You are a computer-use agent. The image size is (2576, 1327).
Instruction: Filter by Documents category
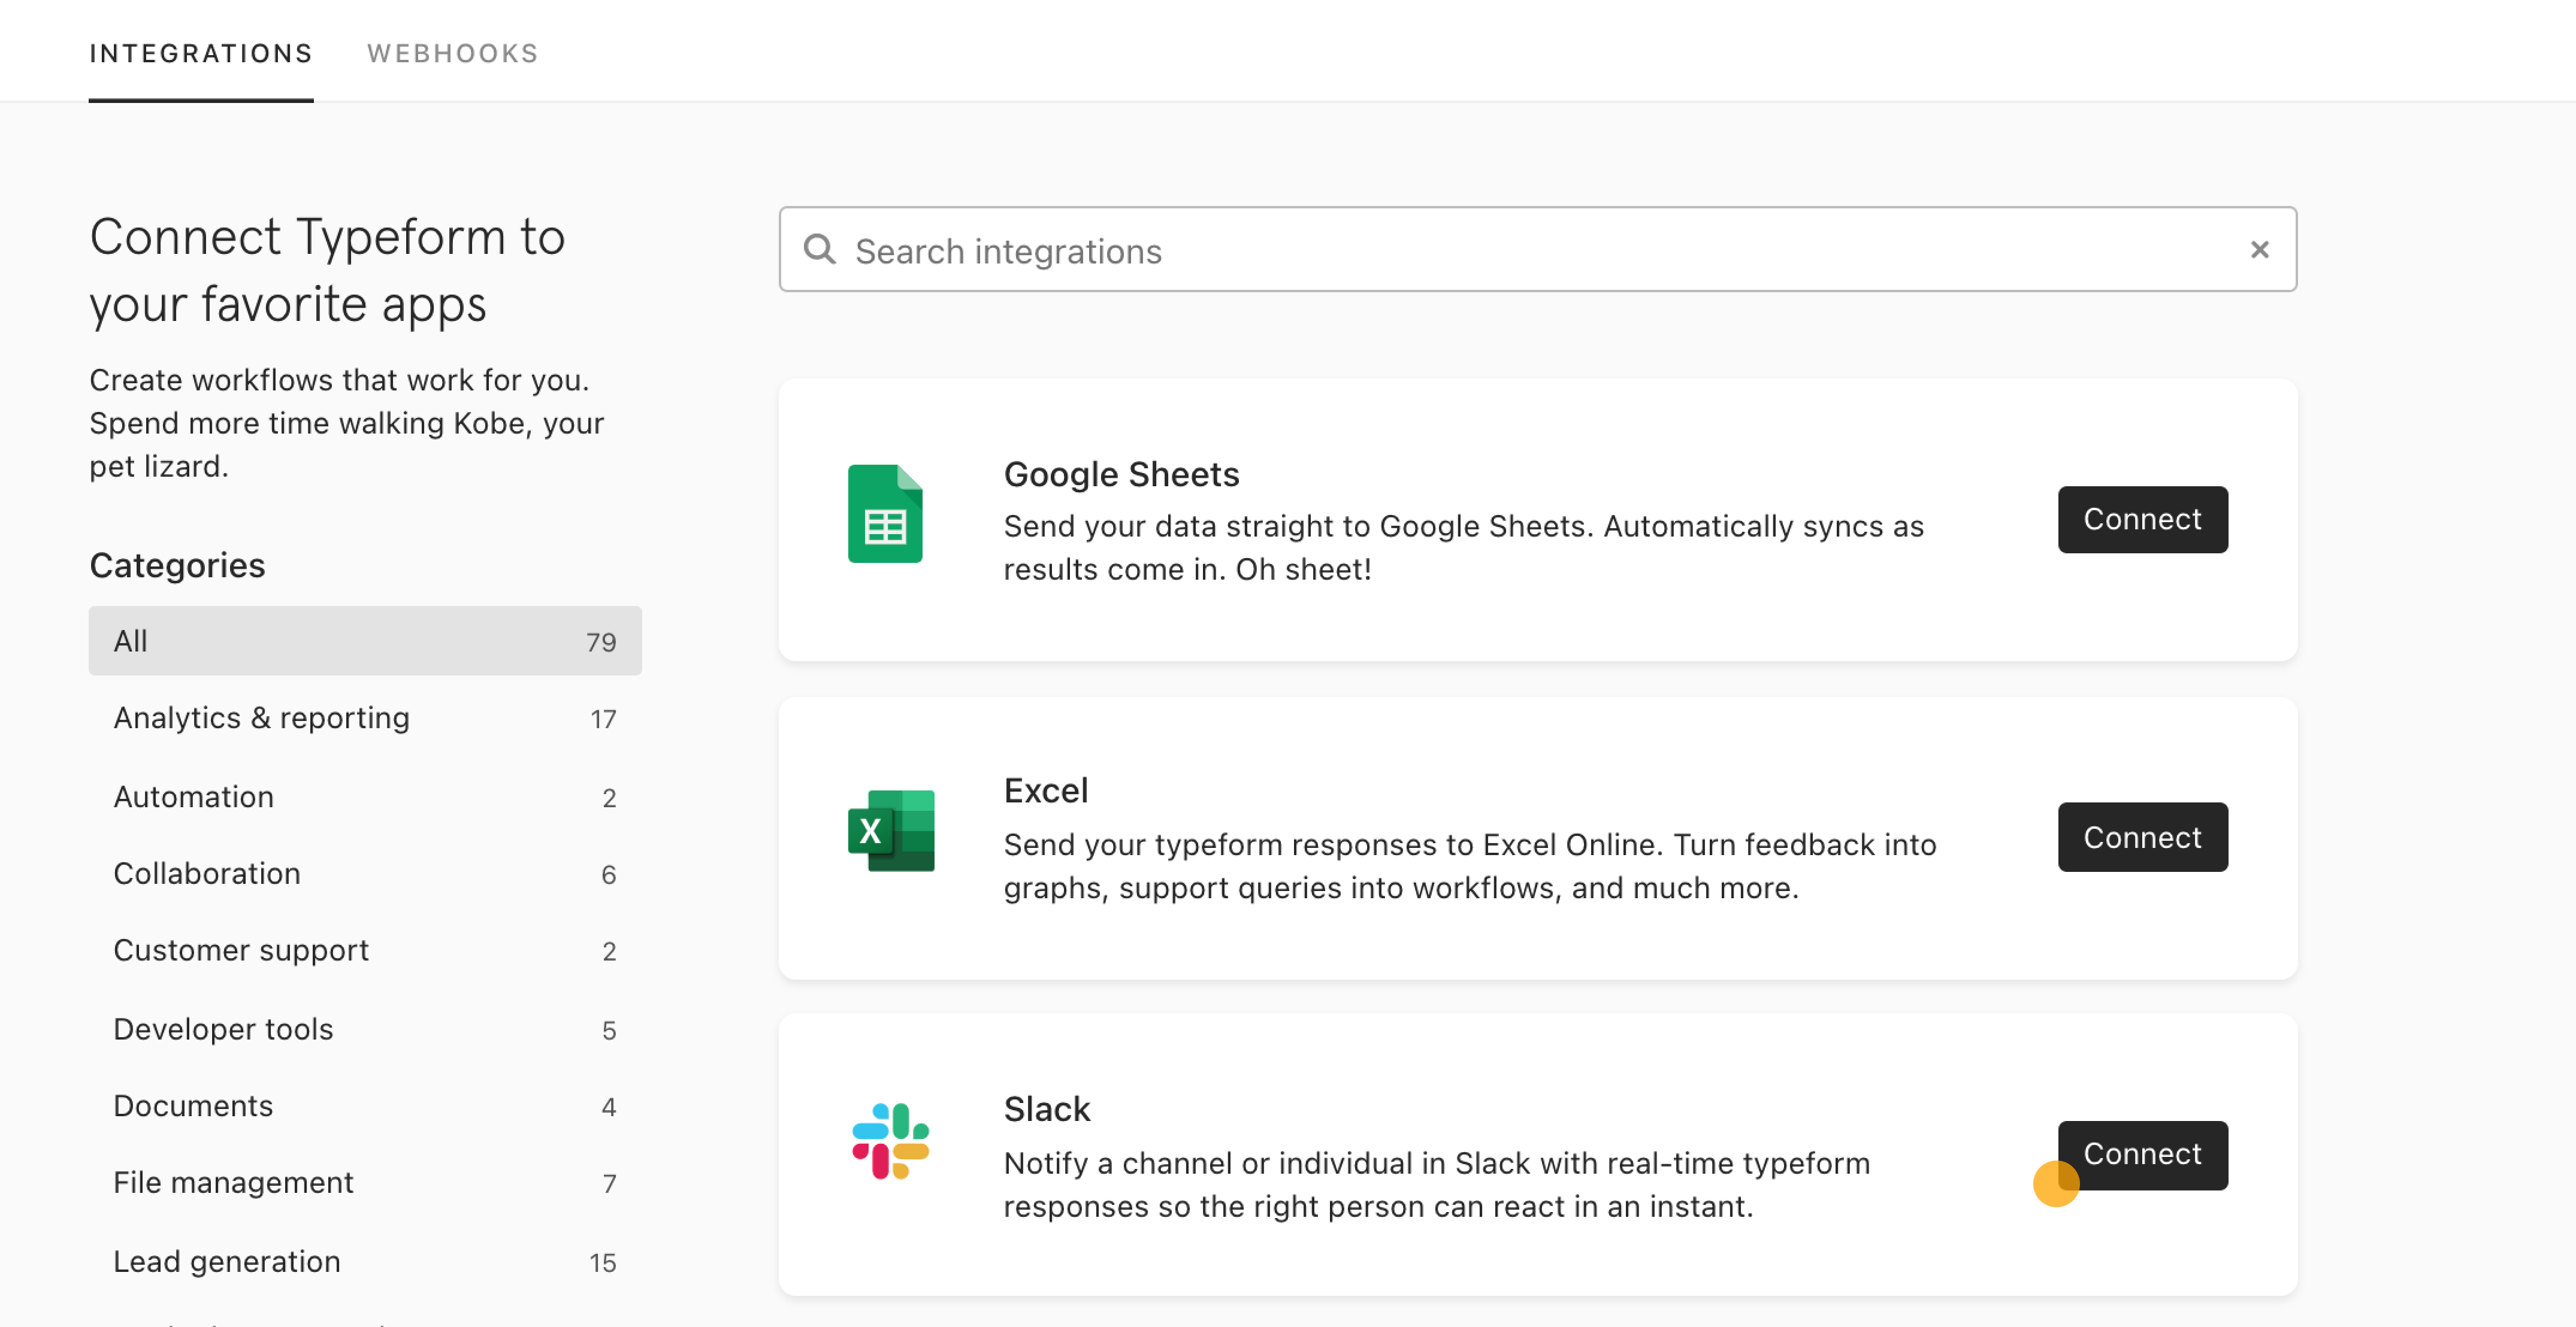[x=365, y=1106]
